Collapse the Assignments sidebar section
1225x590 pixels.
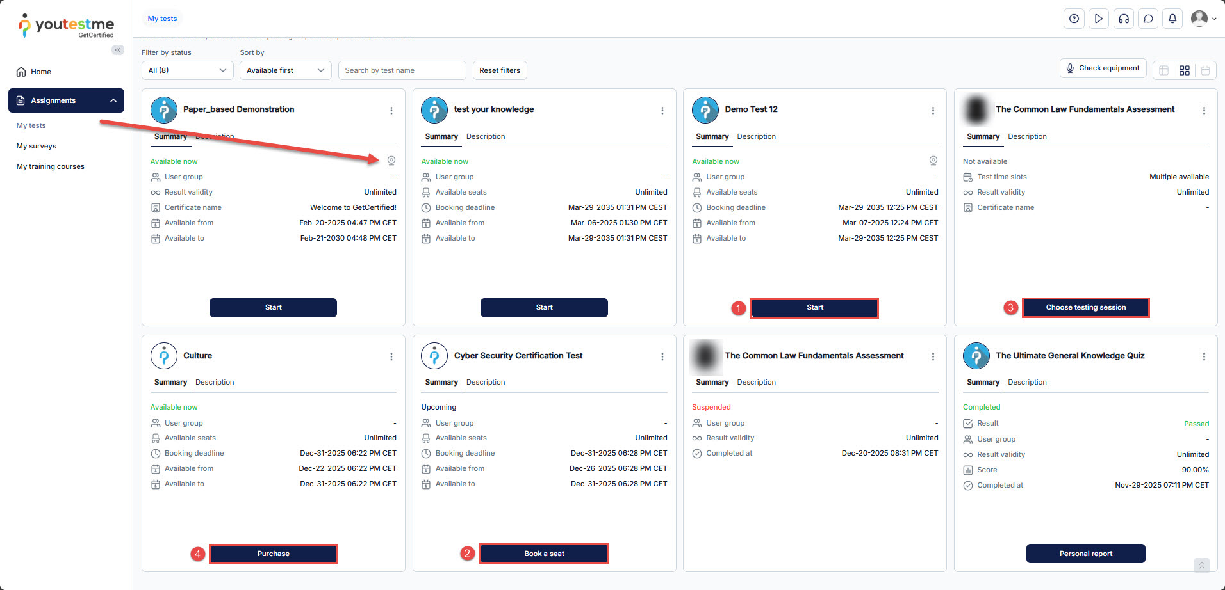pyautogui.click(x=113, y=100)
